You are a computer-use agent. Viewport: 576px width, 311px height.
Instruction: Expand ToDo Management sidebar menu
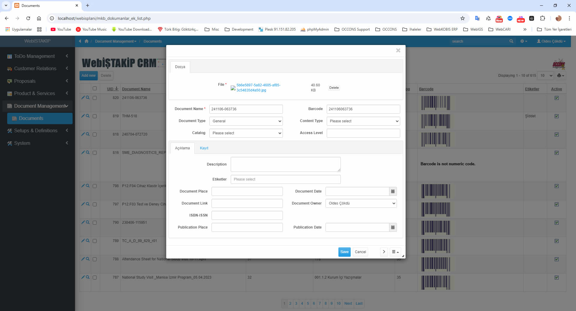(37, 56)
